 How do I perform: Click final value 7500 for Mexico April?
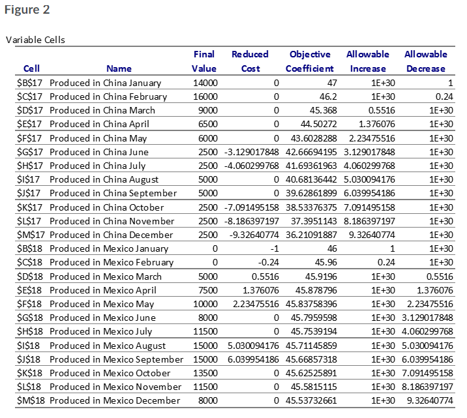(208, 290)
